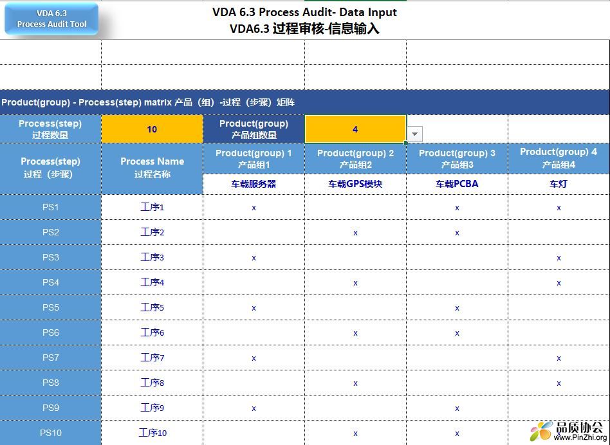Screen dimensions: 610x445
Task: Click the Process(step) 过程（步骤） header
Action: pyautogui.click(x=51, y=168)
